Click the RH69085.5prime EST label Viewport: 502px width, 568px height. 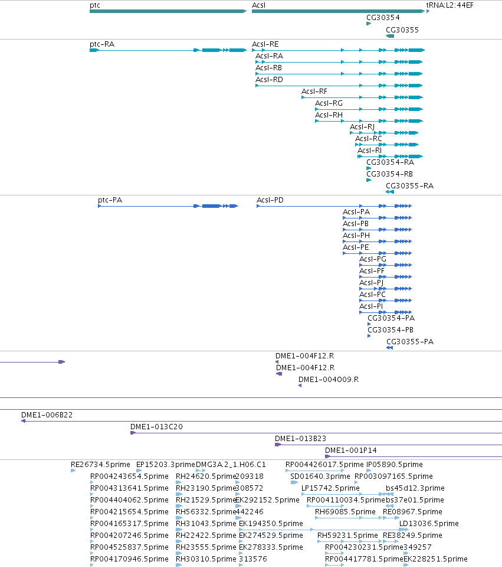(x=345, y=511)
